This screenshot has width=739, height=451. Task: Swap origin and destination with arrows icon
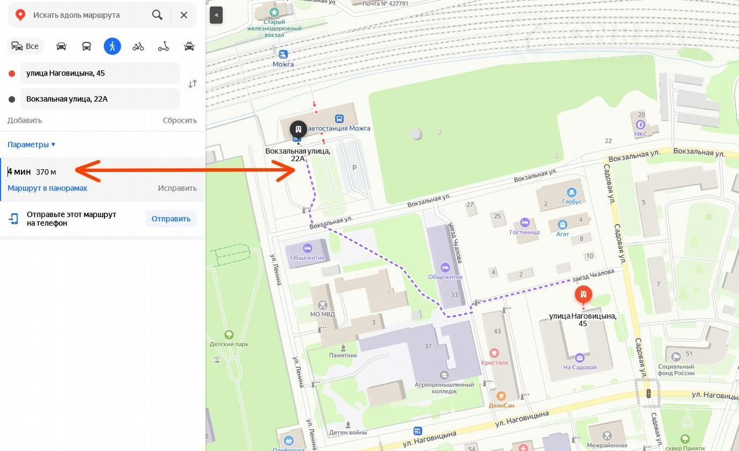tap(193, 84)
